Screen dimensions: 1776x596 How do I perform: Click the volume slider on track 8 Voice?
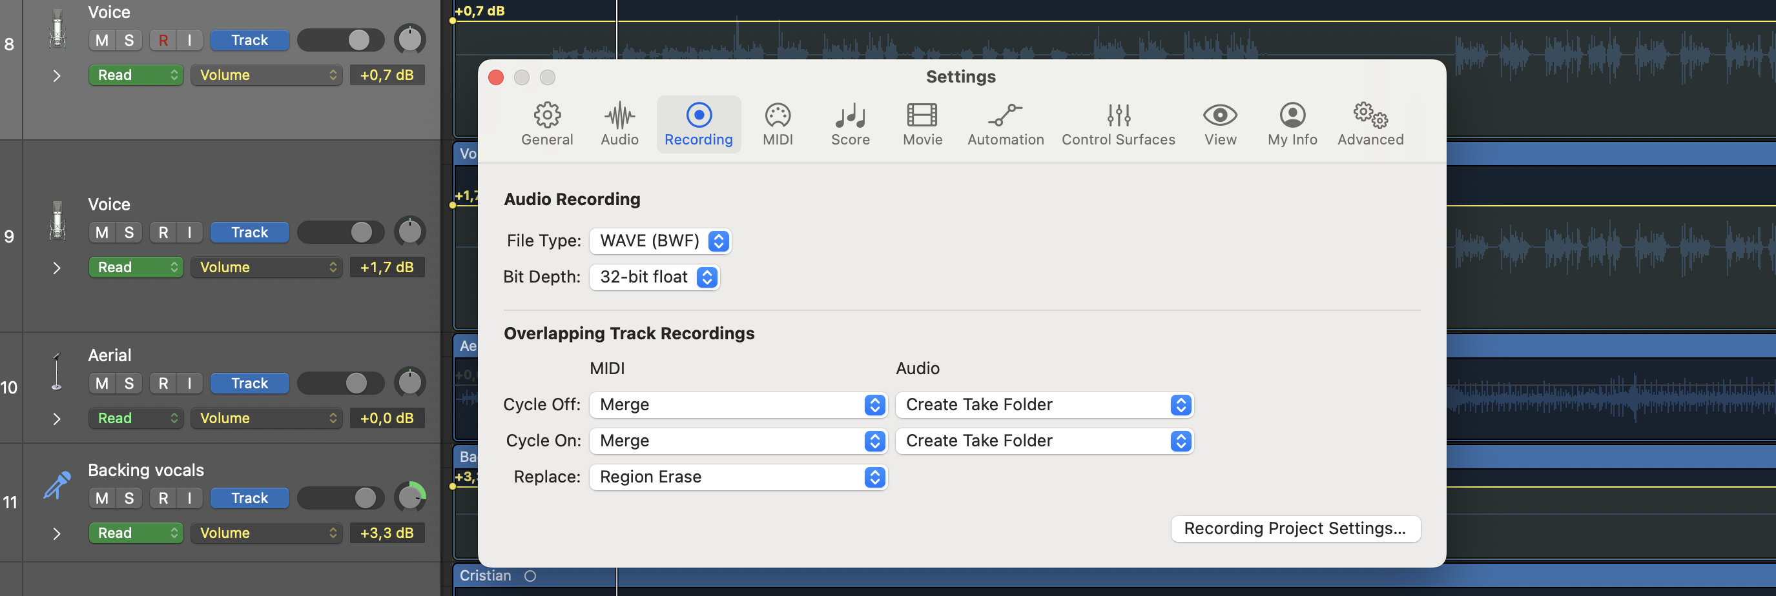(340, 40)
